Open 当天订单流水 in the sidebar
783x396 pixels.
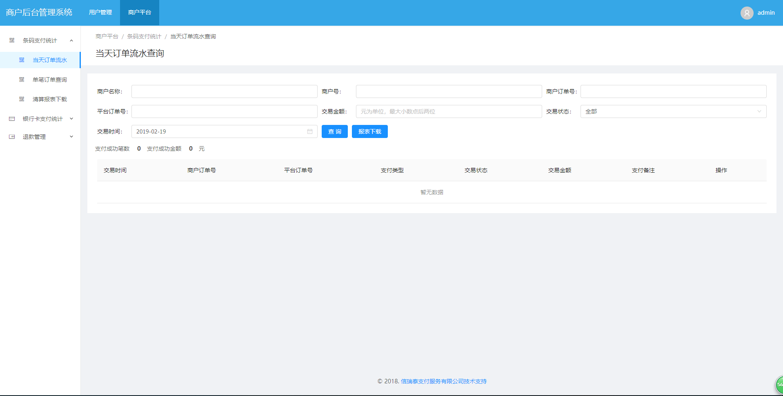(49, 60)
